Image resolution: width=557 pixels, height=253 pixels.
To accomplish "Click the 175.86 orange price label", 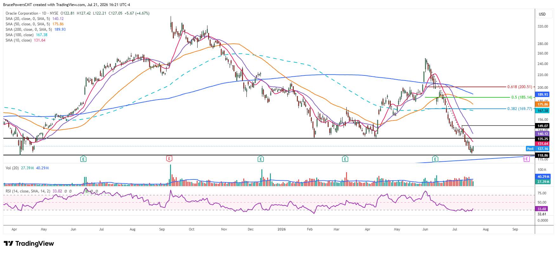I will tap(543, 104).
